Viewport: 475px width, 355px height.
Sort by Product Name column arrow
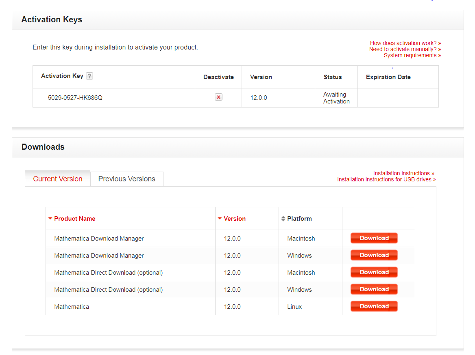(50, 218)
